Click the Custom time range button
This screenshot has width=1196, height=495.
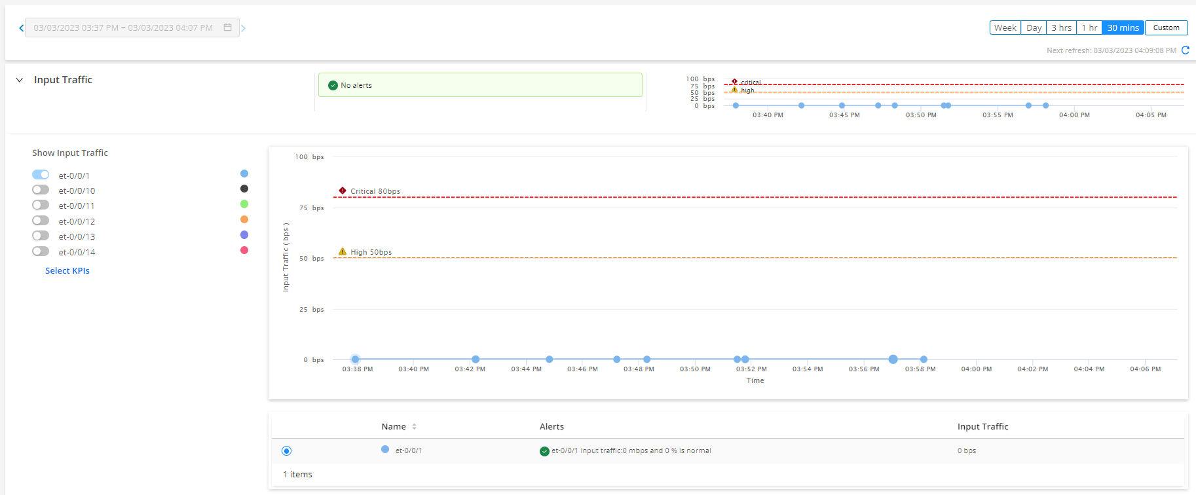(1166, 27)
